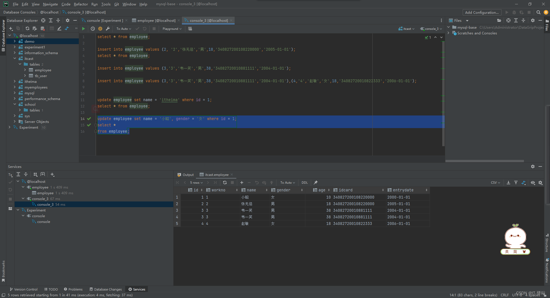Open the Navigate menu
Viewport: 550px width, 298px height.
click(x=50, y=4)
